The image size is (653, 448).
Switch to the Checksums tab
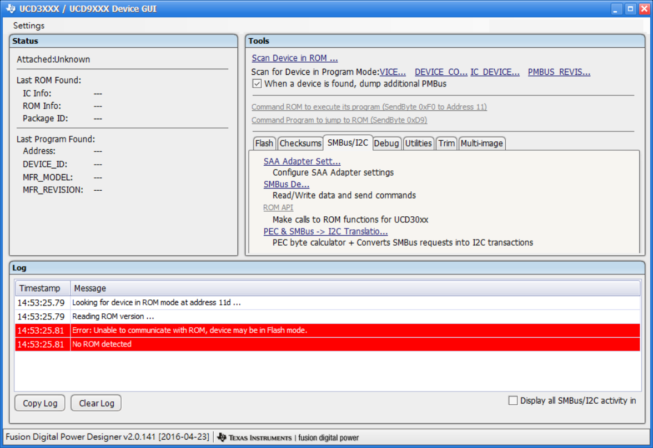(300, 144)
